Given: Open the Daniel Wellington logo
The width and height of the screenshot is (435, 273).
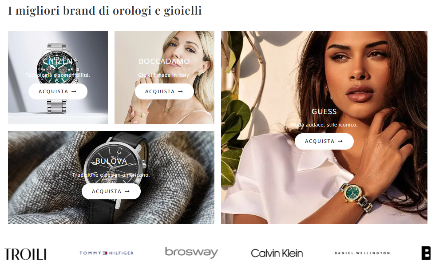Looking at the screenshot, I should click(x=362, y=253).
